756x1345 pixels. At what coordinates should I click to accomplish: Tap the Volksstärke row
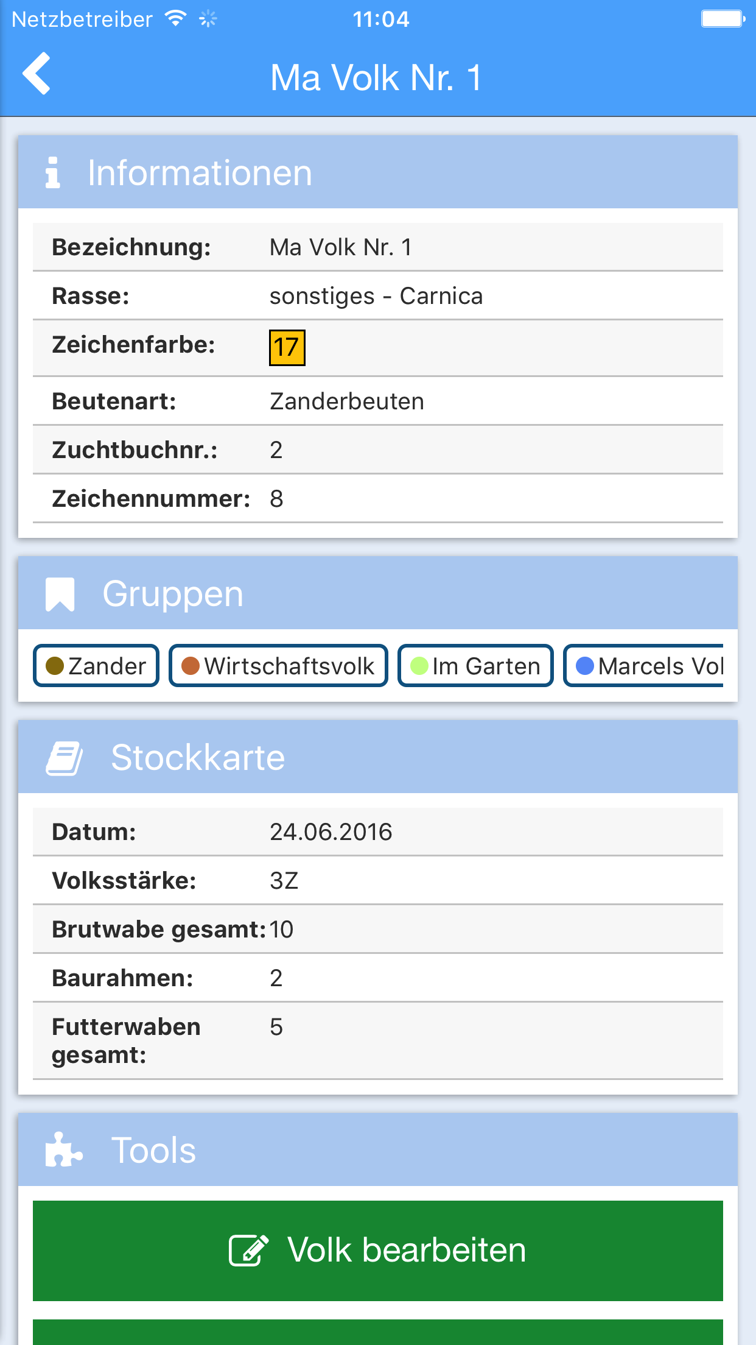pyautogui.click(x=377, y=881)
